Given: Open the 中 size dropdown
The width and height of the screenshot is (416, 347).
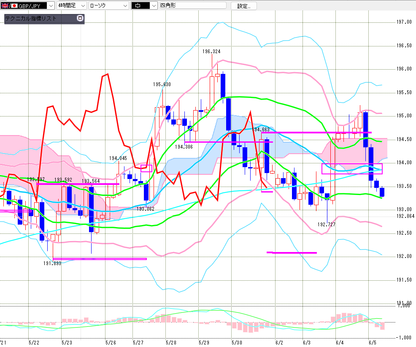Looking at the screenshot, I should (144, 5).
